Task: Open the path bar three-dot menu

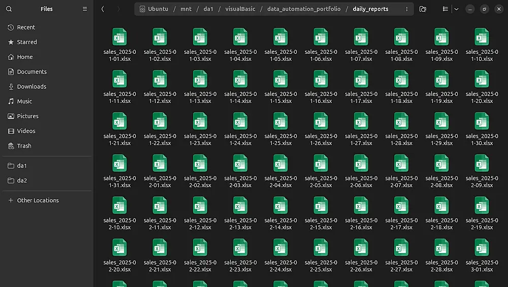Action: click(406, 9)
